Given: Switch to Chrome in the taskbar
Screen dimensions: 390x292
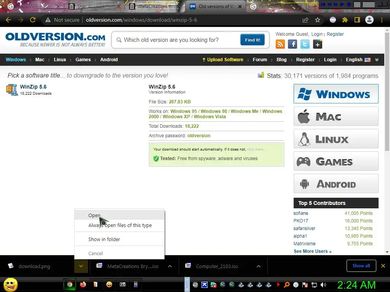Looking at the screenshot, I should 70,284.
